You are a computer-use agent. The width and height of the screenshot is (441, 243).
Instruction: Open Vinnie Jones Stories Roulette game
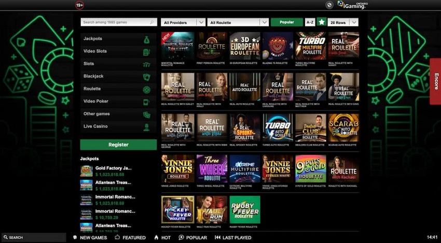(x=278, y=168)
